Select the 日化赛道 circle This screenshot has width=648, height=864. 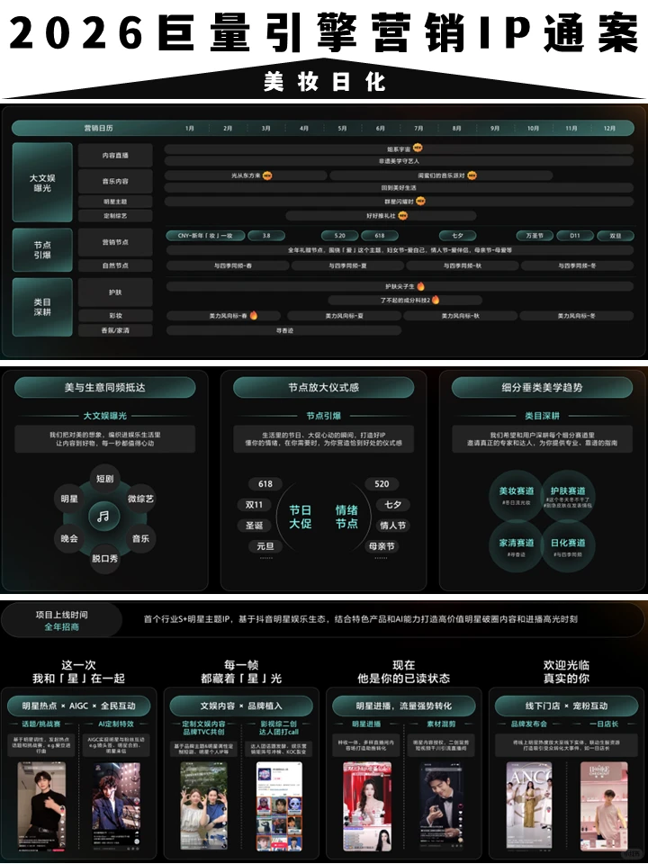pyautogui.click(x=568, y=546)
